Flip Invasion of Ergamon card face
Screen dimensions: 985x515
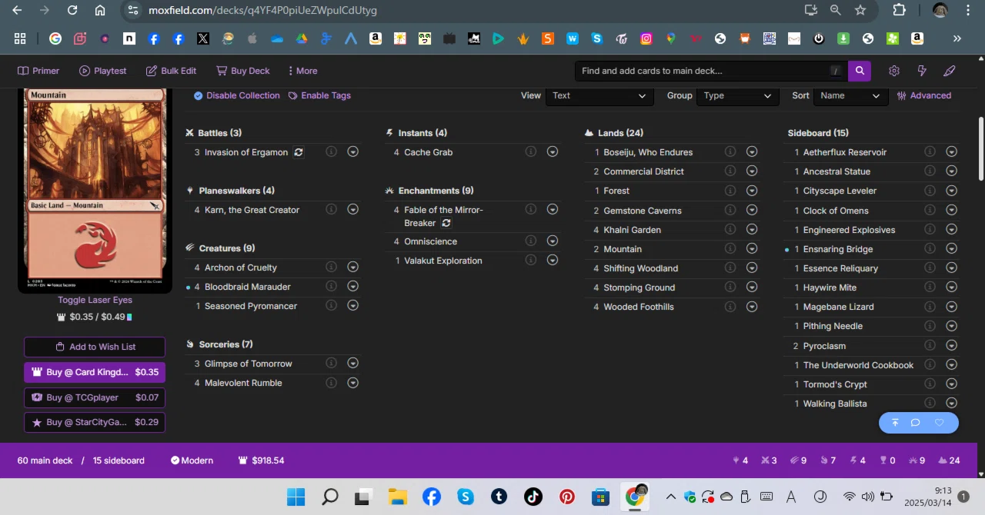point(299,152)
